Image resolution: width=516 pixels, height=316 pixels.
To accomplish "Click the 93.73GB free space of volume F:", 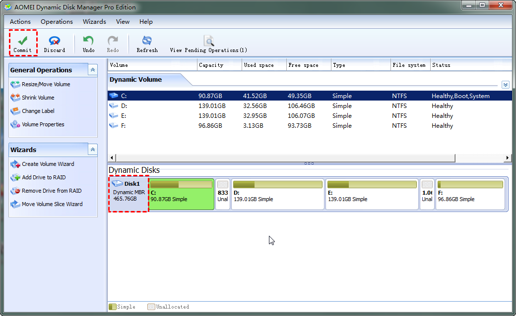I will click(300, 125).
